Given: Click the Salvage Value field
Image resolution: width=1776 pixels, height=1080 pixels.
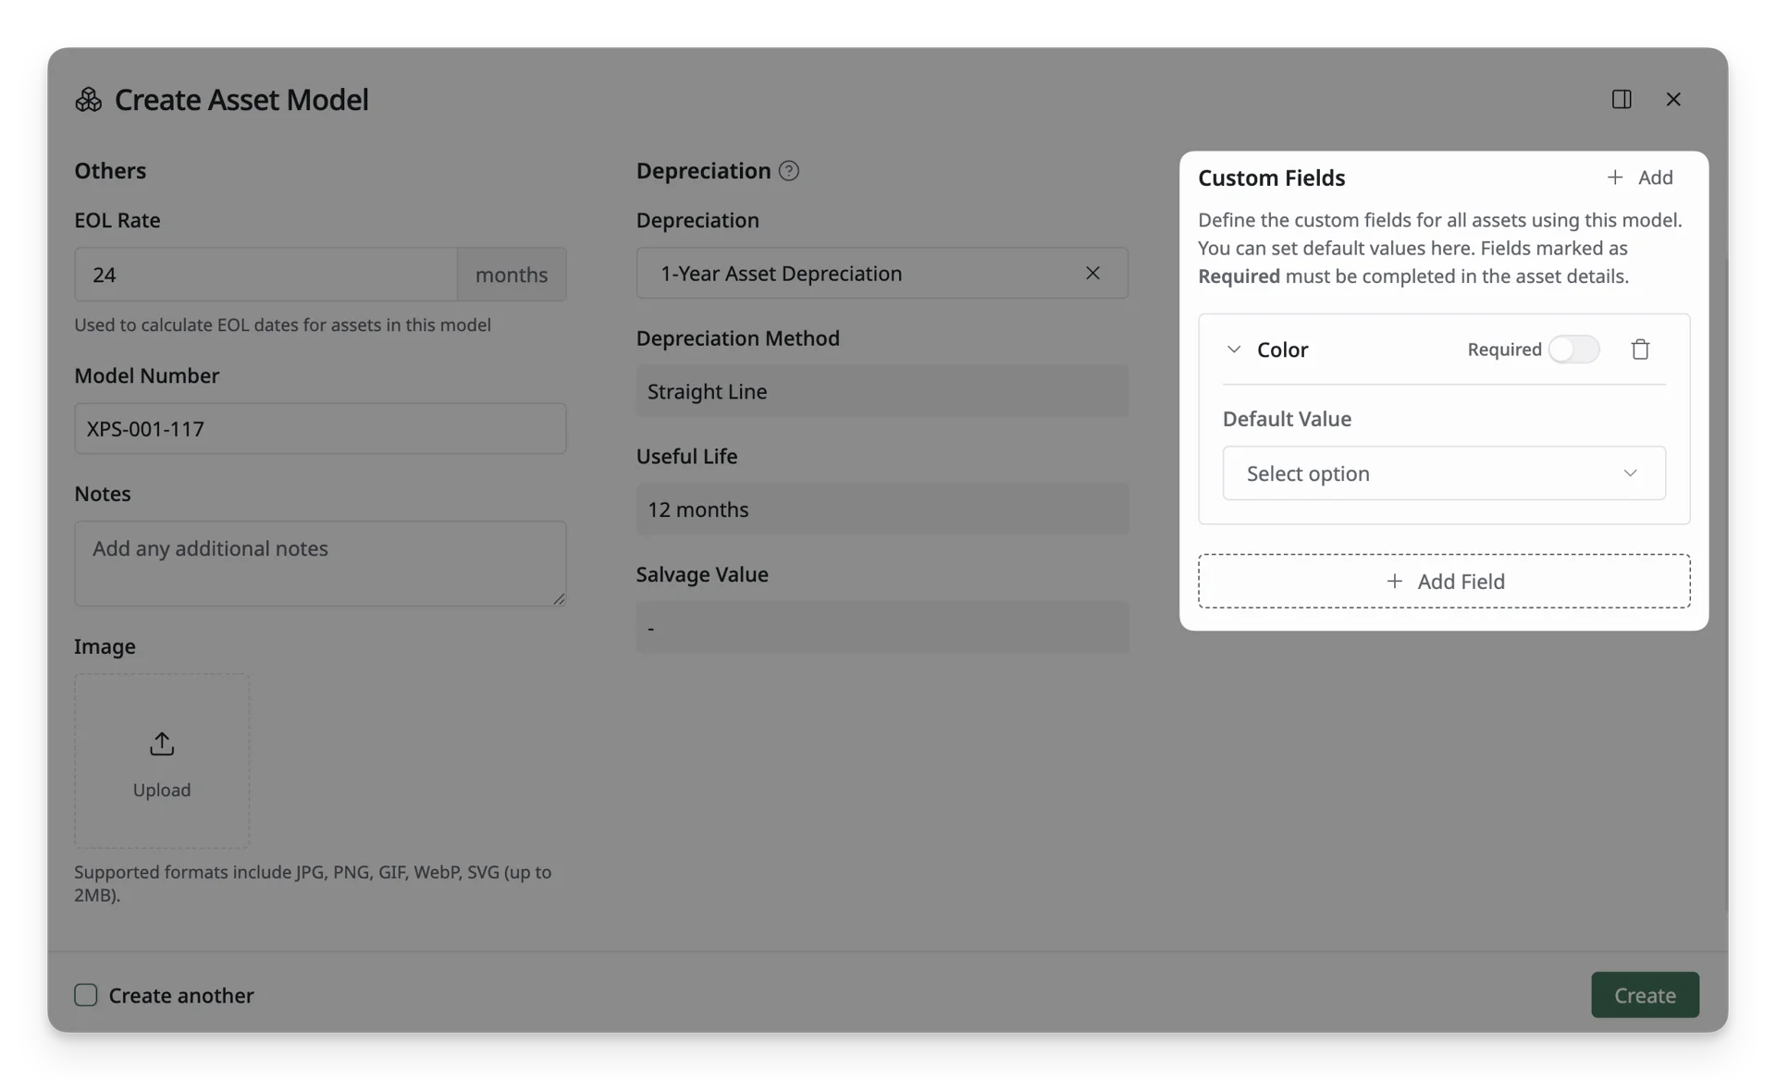Looking at the screenshot, I should (882, 628).
